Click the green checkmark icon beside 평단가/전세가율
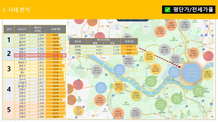This screenshot has width=218, height=122. 167,9
